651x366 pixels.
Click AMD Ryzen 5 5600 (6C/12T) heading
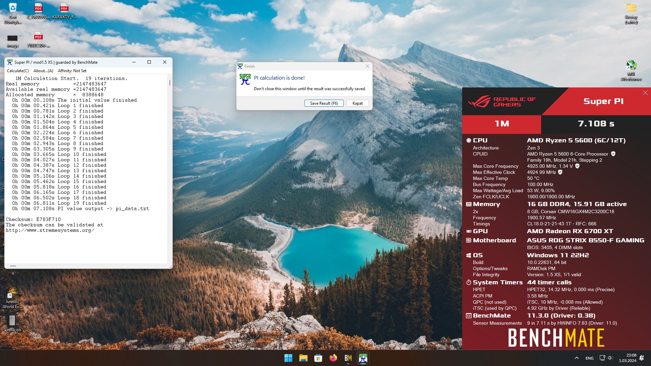tap(576, 140)
